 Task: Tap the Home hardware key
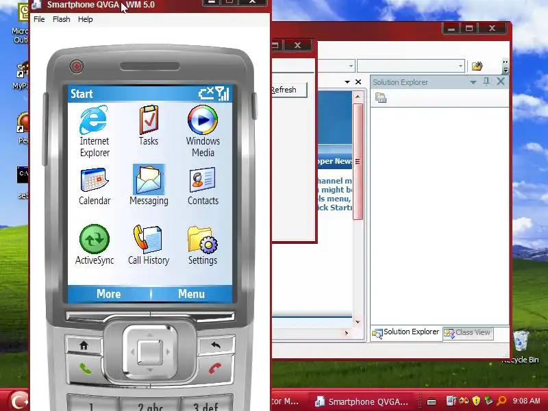(x=84, y=346)
